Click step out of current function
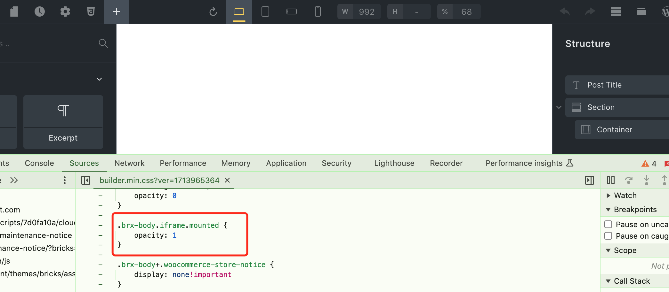The image size is (669, 292). 665,180
